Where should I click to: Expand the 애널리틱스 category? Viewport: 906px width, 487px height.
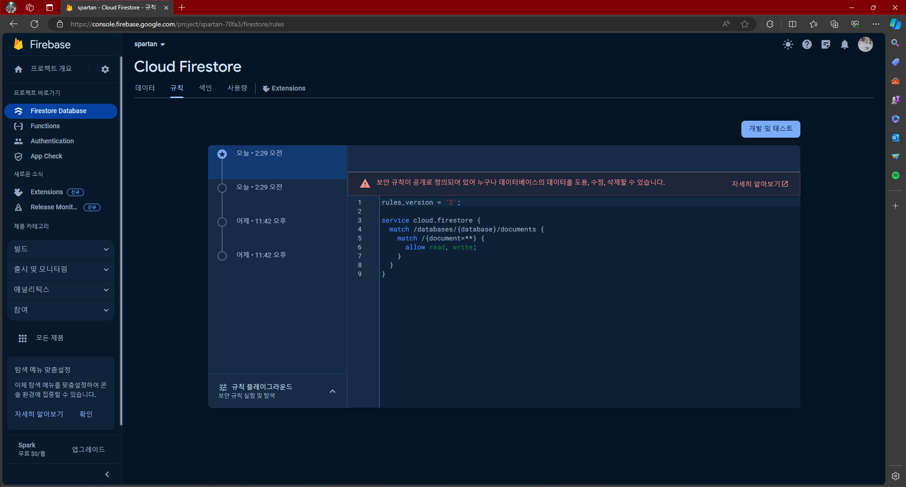(x=61, y=289)
